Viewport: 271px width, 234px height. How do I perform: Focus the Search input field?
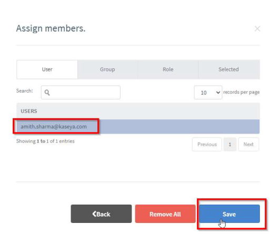click(81, 93)
